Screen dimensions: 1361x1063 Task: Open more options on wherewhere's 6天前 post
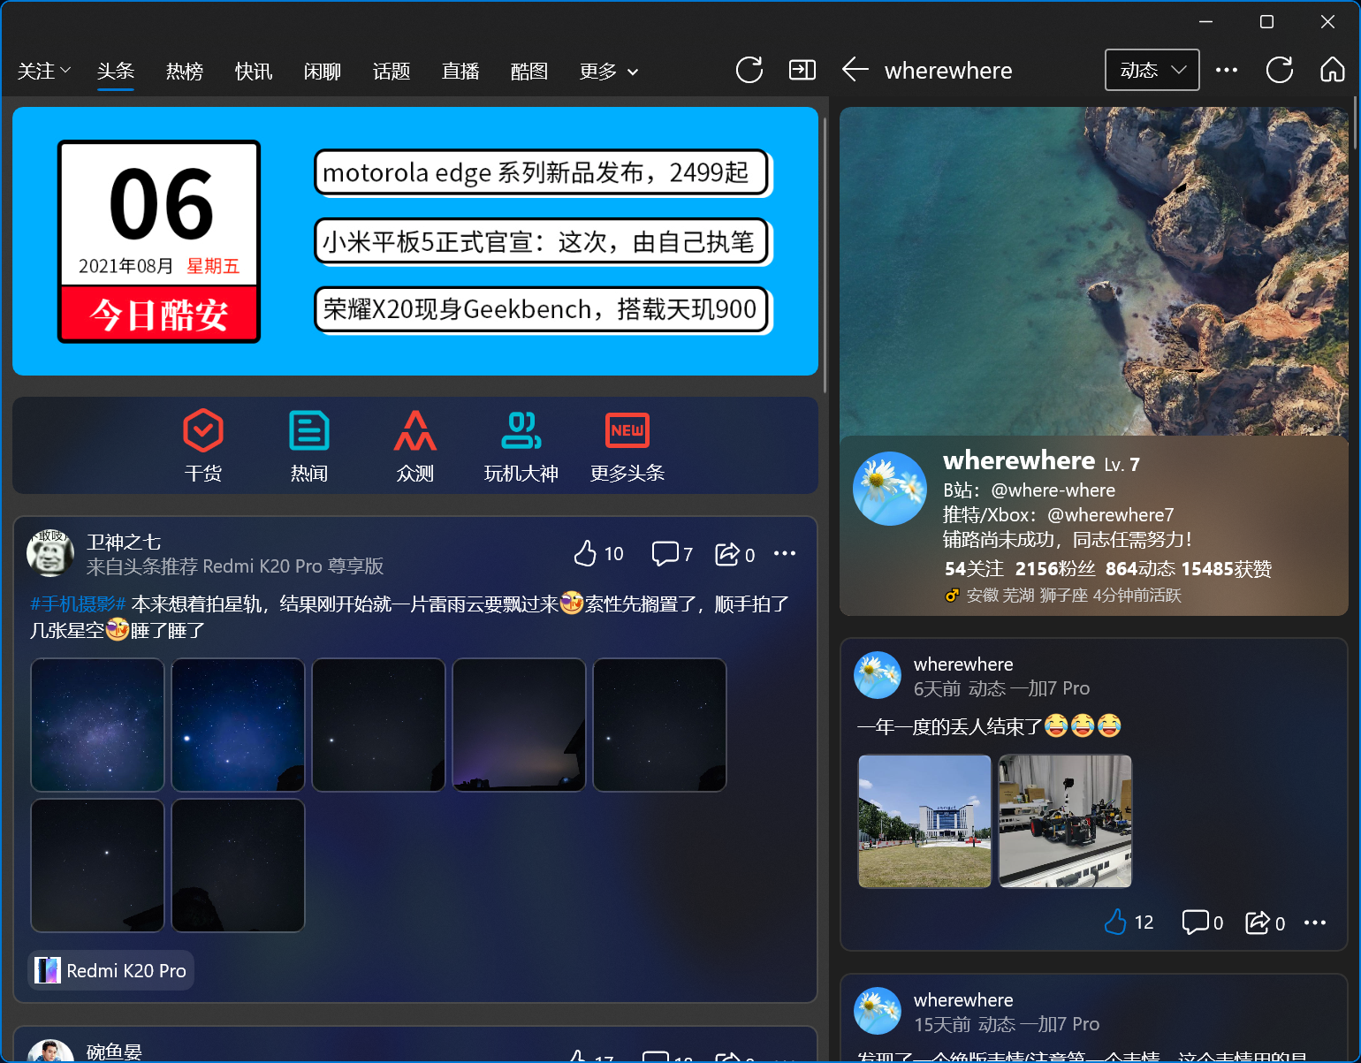click(x=1315, y=923)
